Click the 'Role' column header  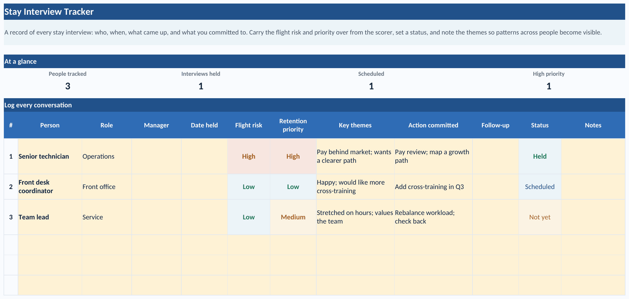coord(107,125)
